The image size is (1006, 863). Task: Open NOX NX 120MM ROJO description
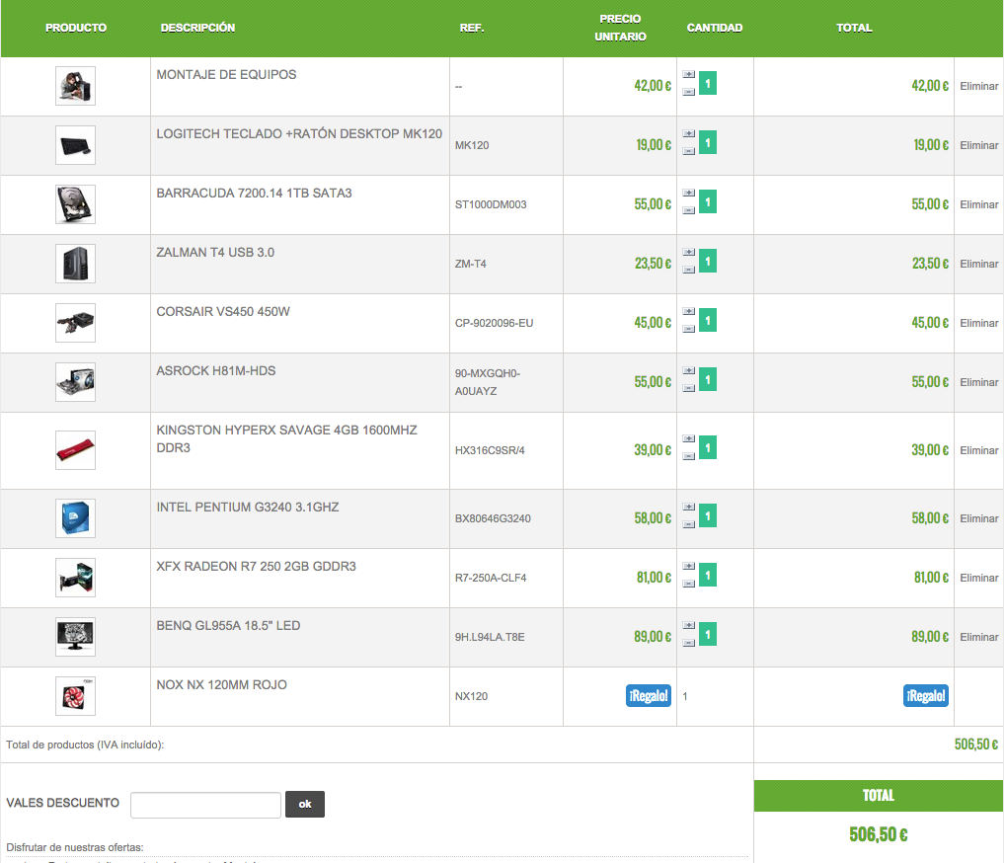click(221, 684)
